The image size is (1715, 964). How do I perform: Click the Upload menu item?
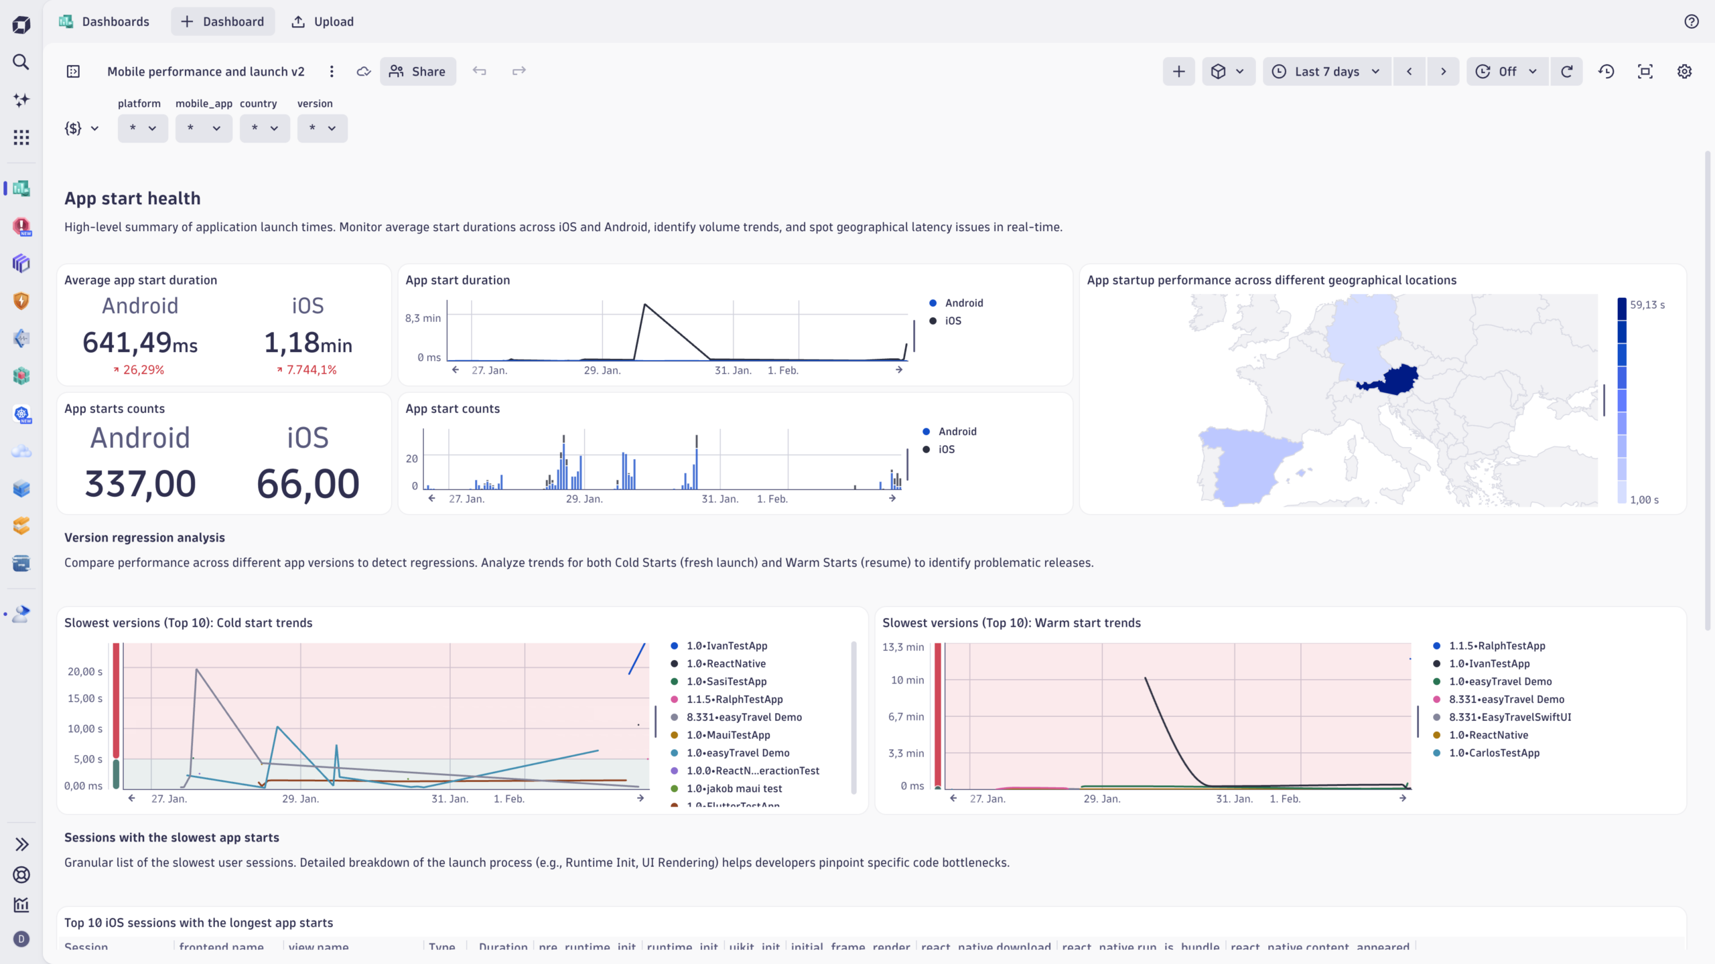323,21
